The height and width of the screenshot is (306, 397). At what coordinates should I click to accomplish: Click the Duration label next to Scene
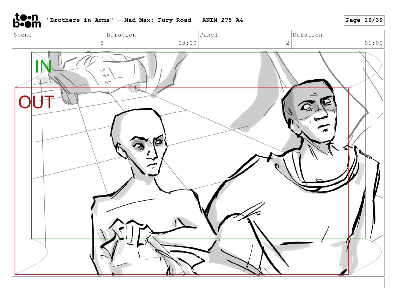(x=121, y=35)
